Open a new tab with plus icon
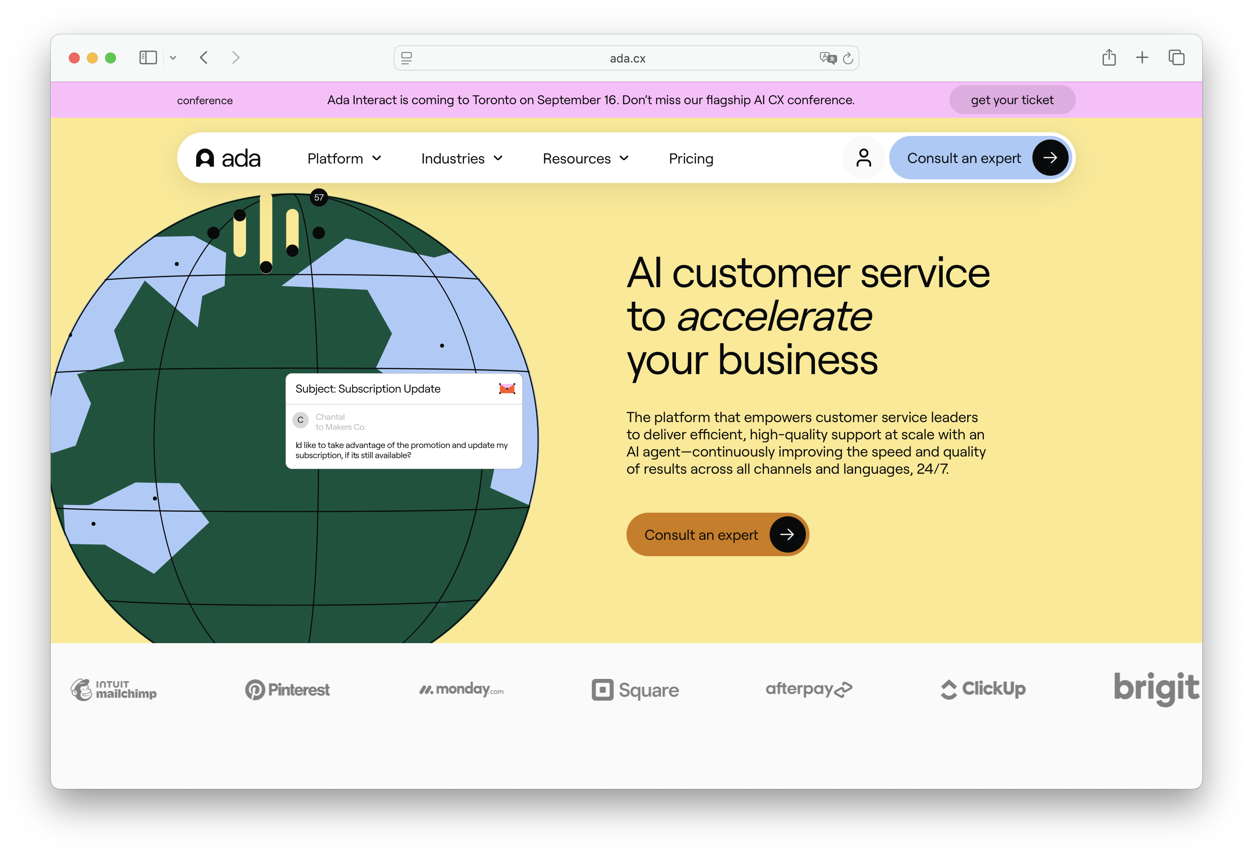 click(1142, 58)
